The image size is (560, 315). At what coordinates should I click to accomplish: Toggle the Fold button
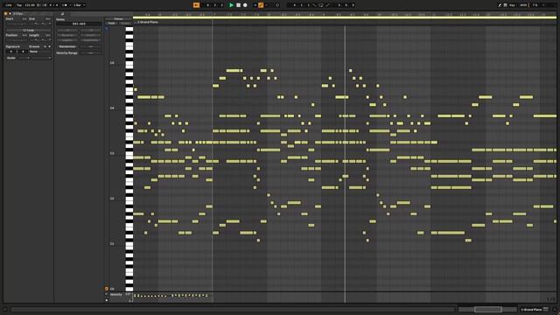click(112, 24)
